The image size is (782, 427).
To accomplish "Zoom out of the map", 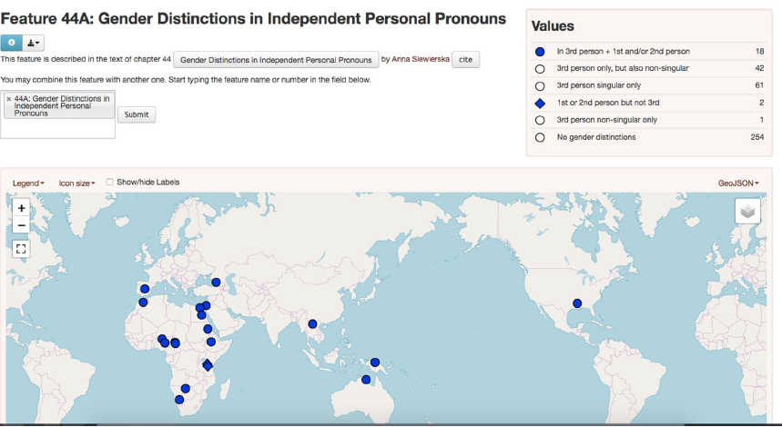I will [x=22, y=225].
